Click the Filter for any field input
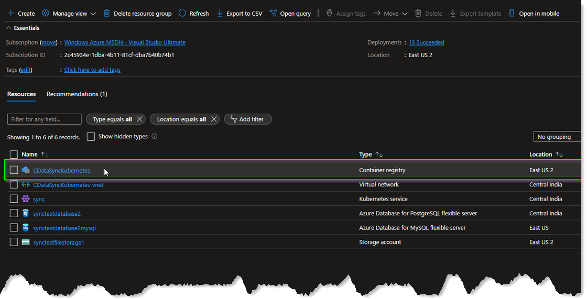Viewport: 587px width, 299px height. [44, 119]
